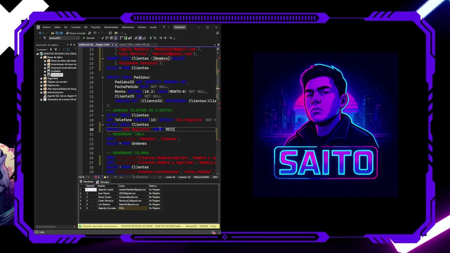The width and height of the screenshot is (450, 253).
Task: Expand the Administración folder
Action: [x=41, y=92]
